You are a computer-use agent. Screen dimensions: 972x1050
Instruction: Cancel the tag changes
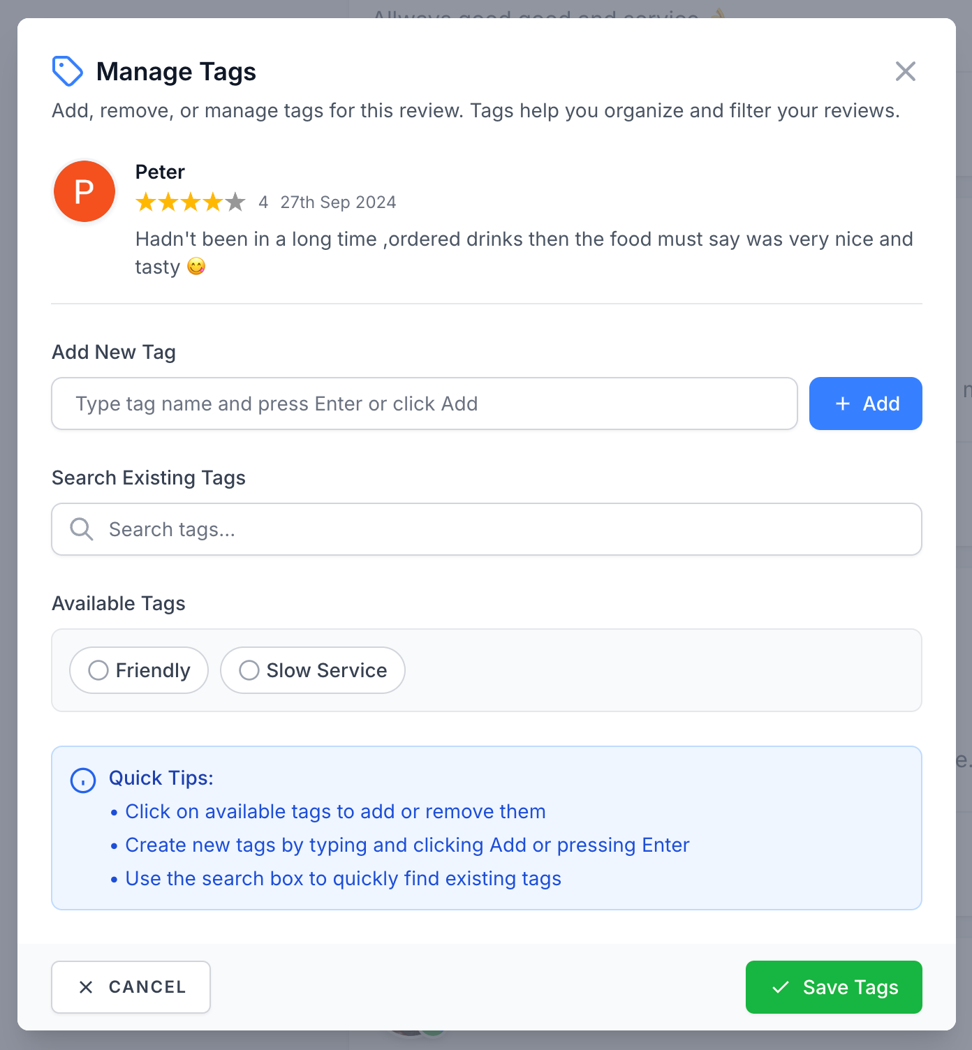[131, 987]
